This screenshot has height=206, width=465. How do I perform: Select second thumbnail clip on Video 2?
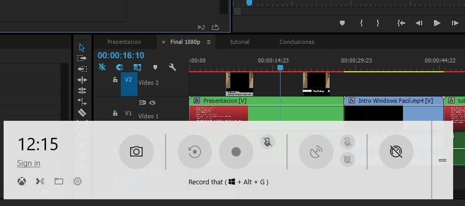click(x=316, y=84)
